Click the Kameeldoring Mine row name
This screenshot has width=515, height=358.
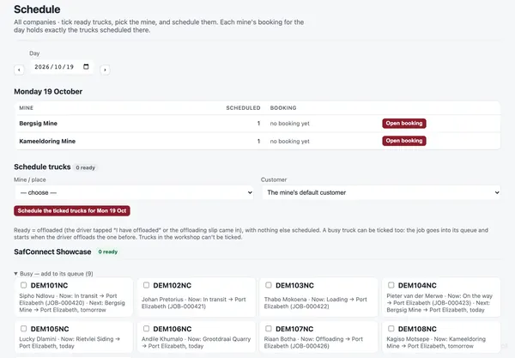47,142
